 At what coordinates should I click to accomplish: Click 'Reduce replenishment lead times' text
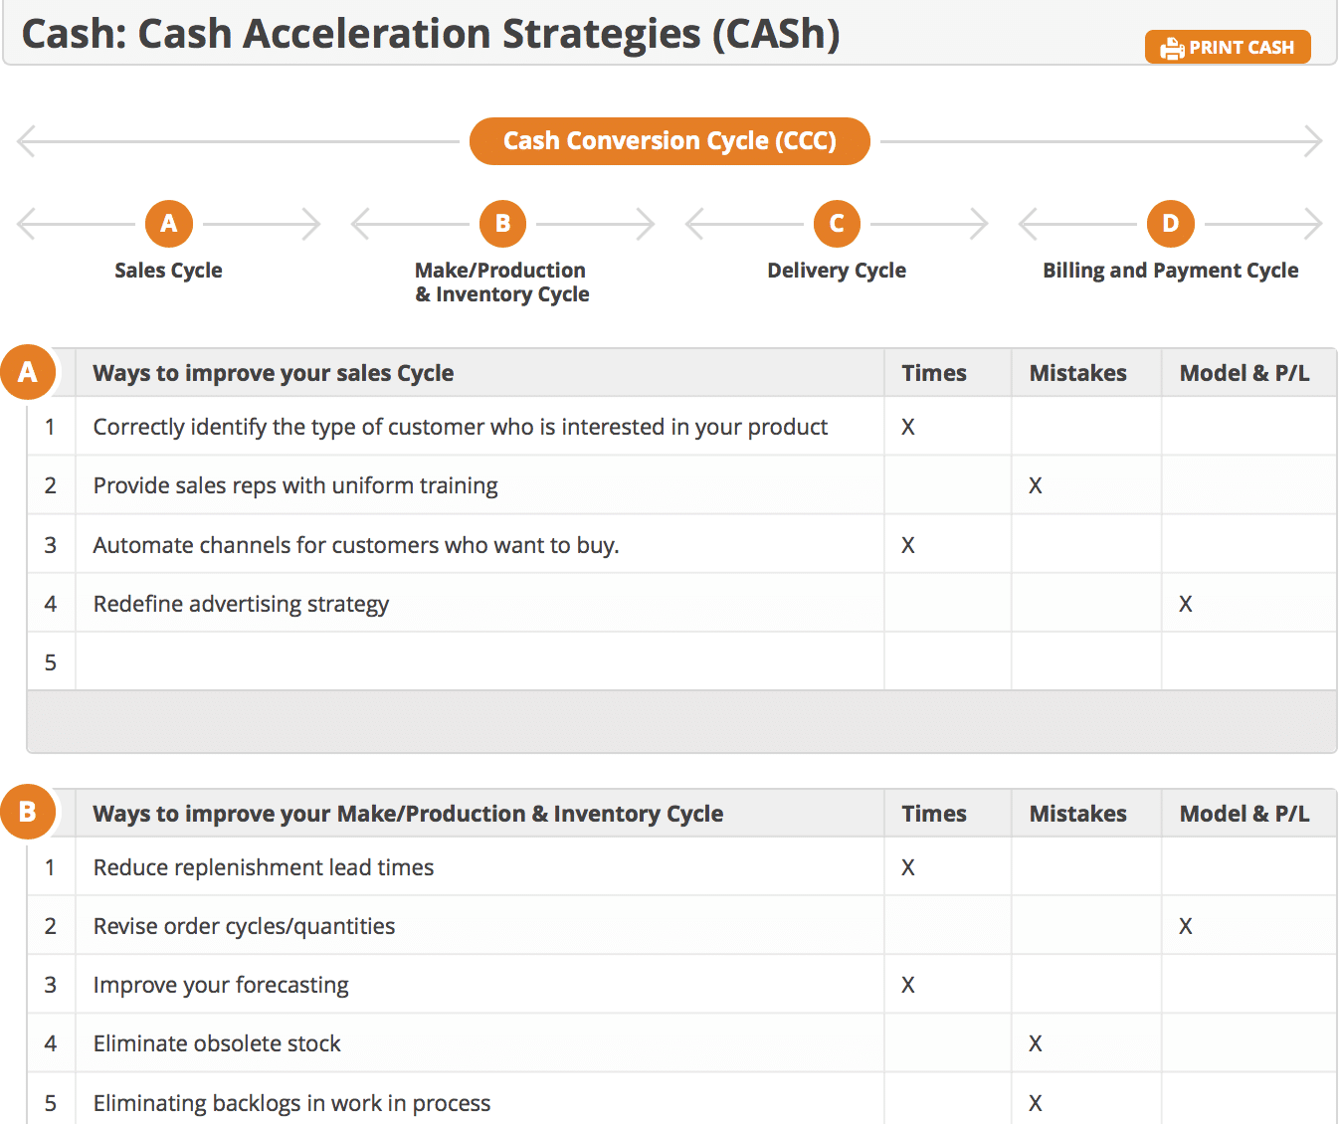[x=264, y=867]
